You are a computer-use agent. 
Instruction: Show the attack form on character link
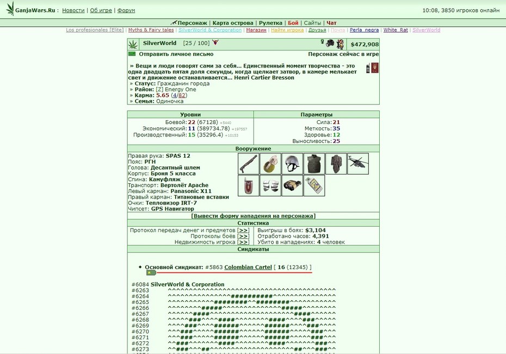click(x=254, y=216)
